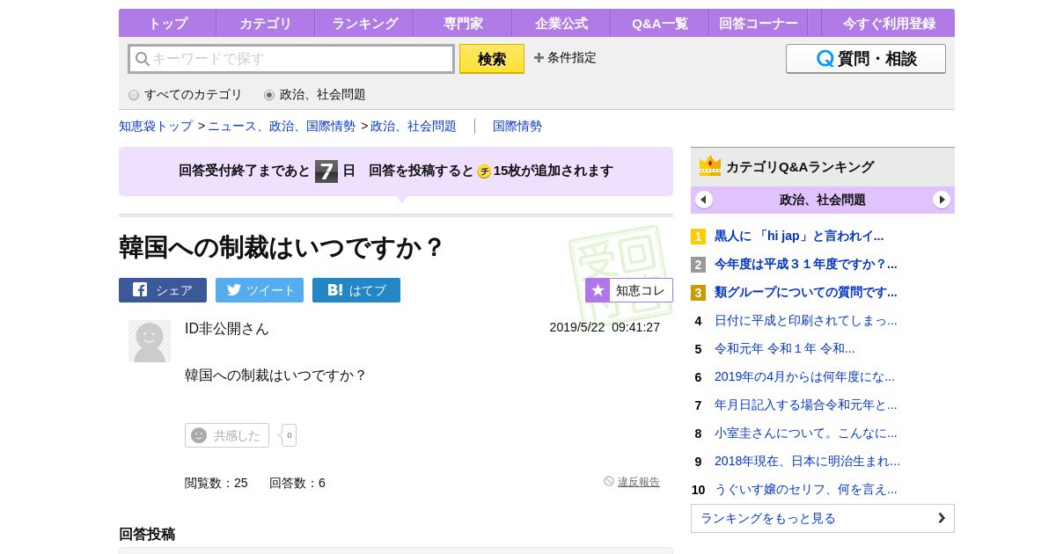Image resolution: width=1056 pixels, height=554 pixels.
Task: Click ランキングをもっと見る link
Action: click(x=823, y=518)
